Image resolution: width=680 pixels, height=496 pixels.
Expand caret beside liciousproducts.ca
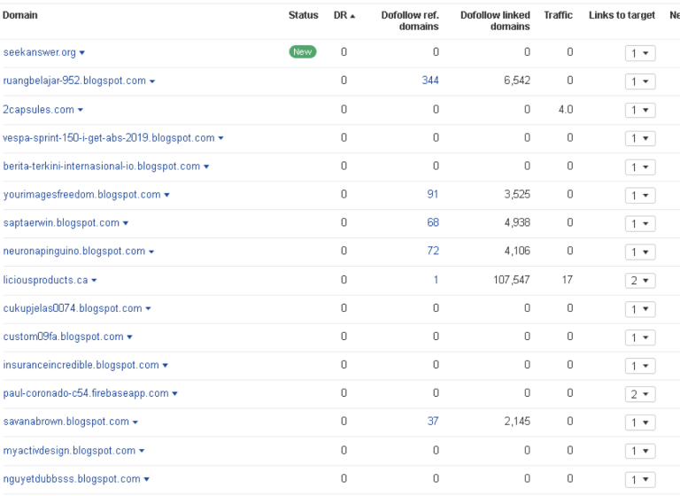[x=94, y=281]
